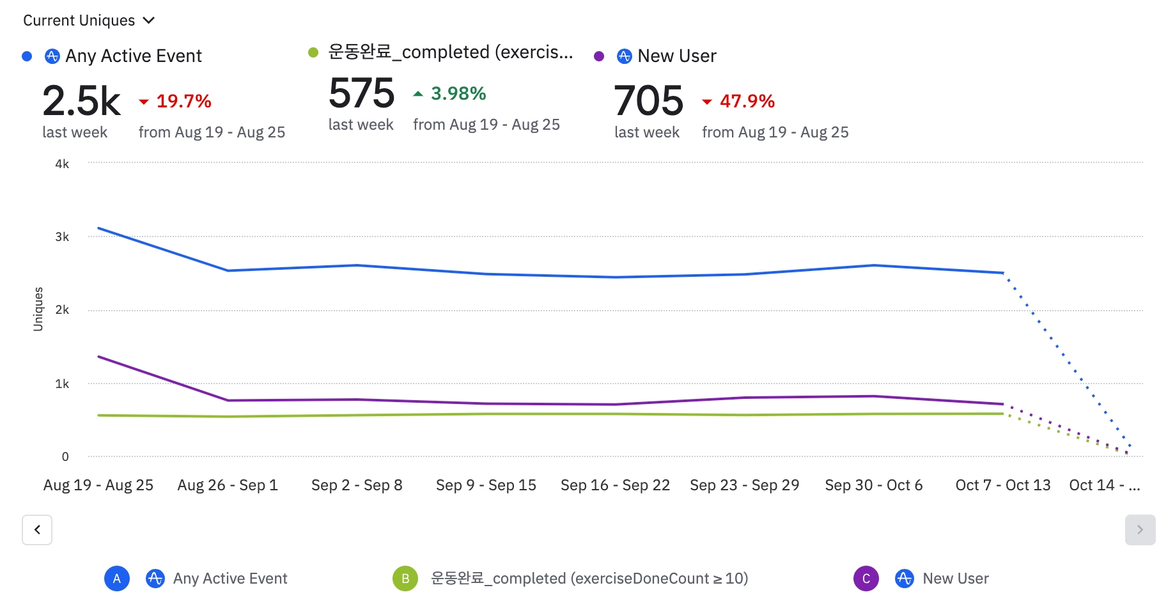This screenshot has height=606, width=1175.
Task: Click Amplitude icon next to Any Active Event header
Action: point(52,56)
